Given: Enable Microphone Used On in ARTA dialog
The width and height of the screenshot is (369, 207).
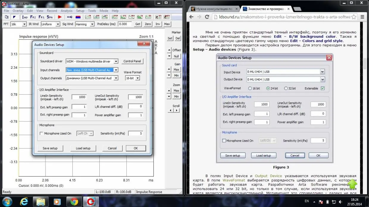Looking at the screenshot, I should pos(41,134).
